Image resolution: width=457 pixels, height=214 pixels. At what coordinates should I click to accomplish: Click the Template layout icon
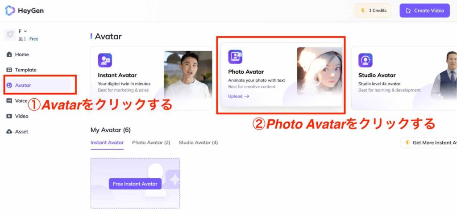point(9,70)
